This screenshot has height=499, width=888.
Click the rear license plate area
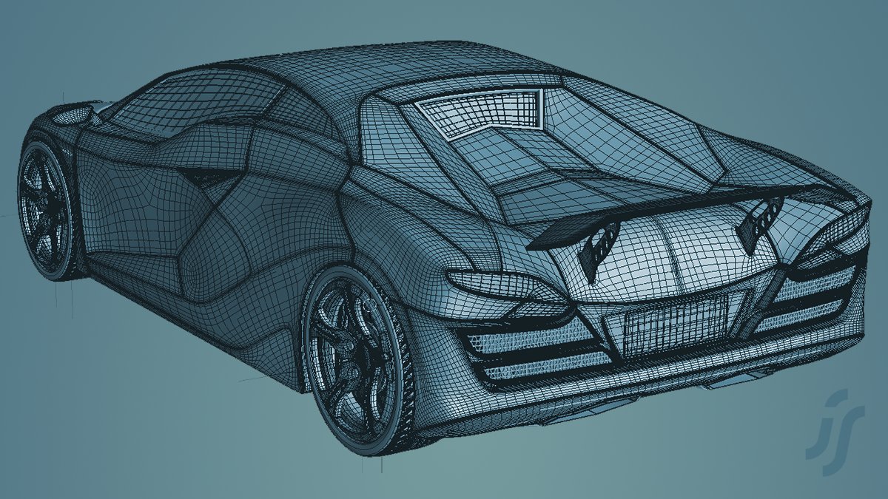tap(673, 323)
